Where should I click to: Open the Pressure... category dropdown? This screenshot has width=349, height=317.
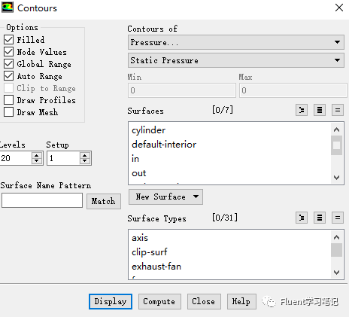point(236,42)
